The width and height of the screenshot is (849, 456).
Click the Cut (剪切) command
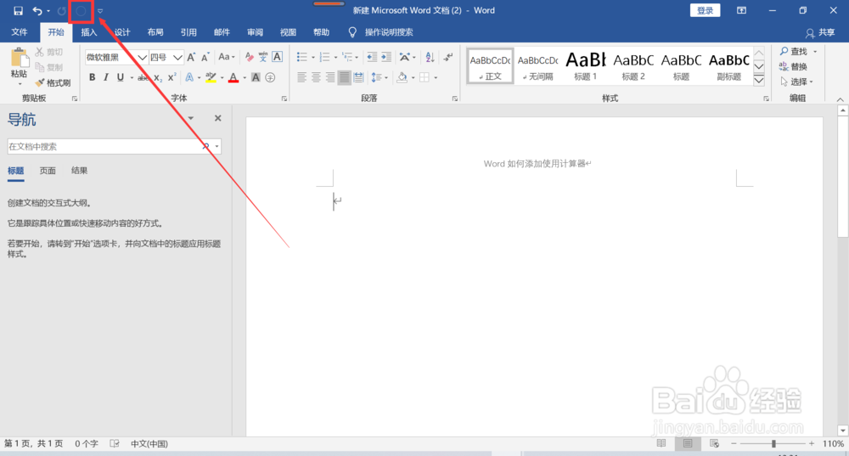[x=49, y=52]
